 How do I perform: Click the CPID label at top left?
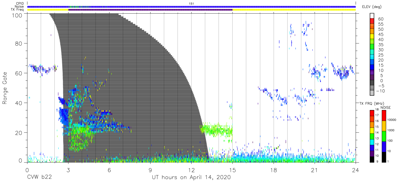(x=20, y=3)
